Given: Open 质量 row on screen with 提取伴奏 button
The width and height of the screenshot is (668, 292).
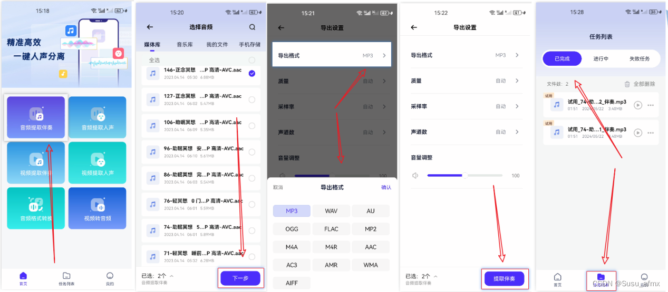Looking at the screenshot, I should [x=465, y=81].
